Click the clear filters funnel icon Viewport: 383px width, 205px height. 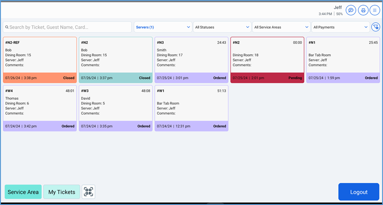(376, 27)
